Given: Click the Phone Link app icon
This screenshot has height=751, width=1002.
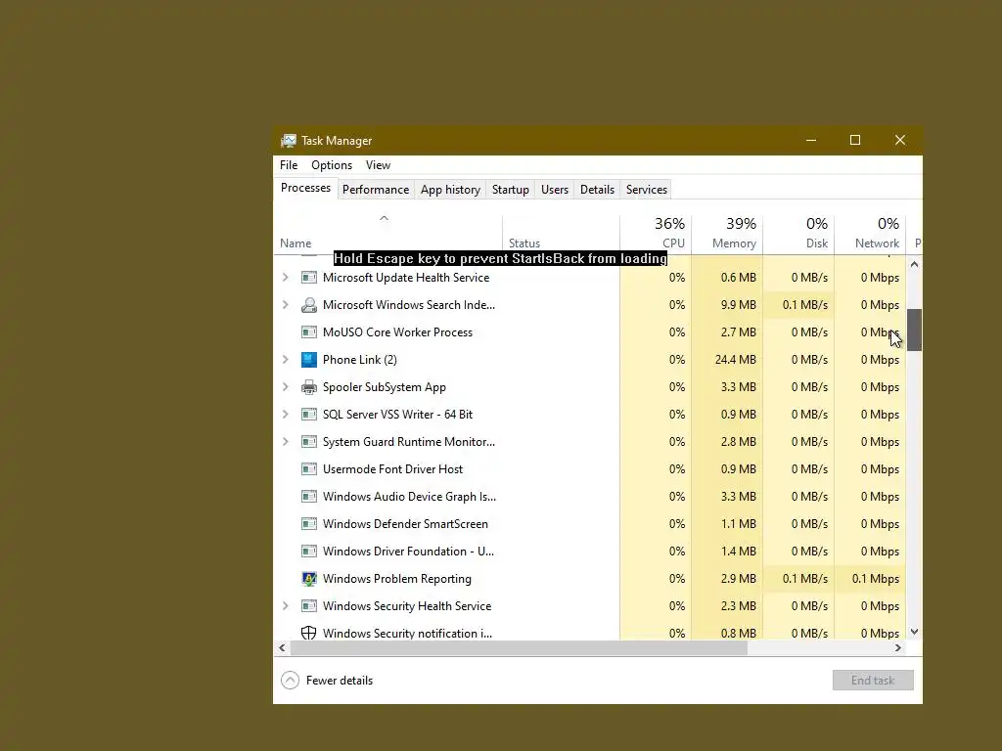Looking at the screenshot, I should tap(308, 360).
